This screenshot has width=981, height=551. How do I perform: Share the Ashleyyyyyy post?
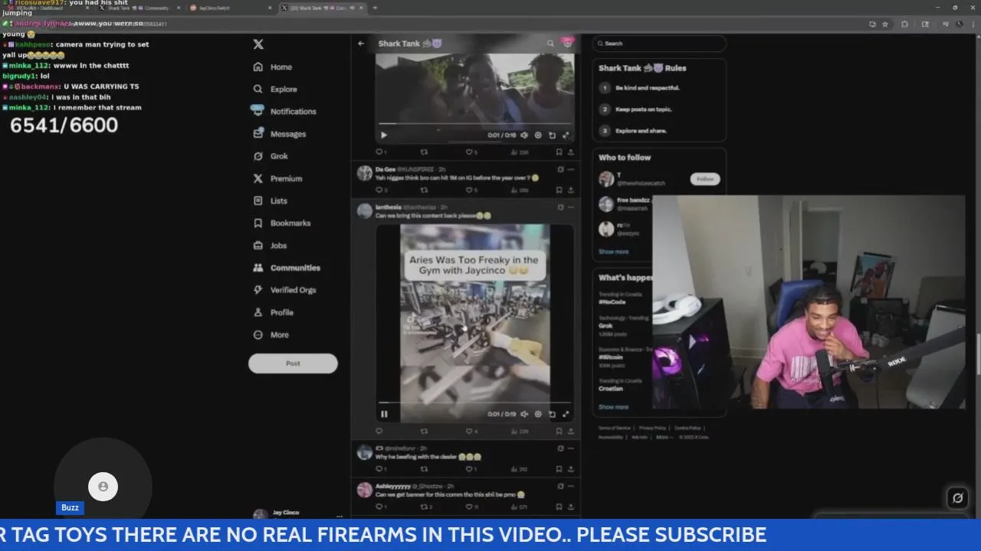[571, 507]
